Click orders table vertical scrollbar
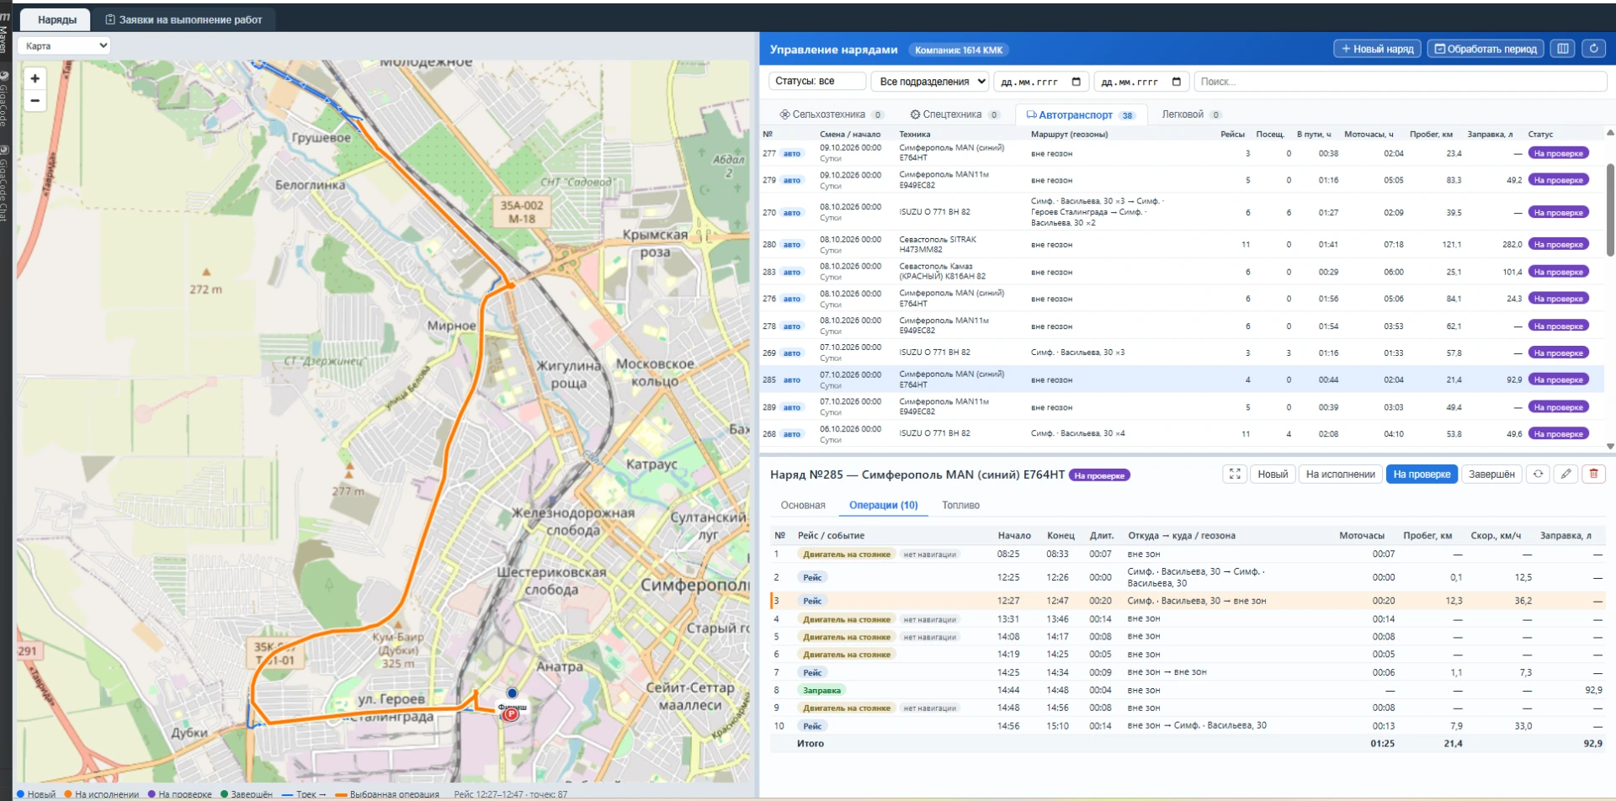 pos(1609,210)
